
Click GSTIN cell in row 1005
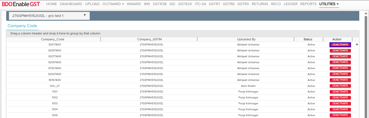click(151, 115)
